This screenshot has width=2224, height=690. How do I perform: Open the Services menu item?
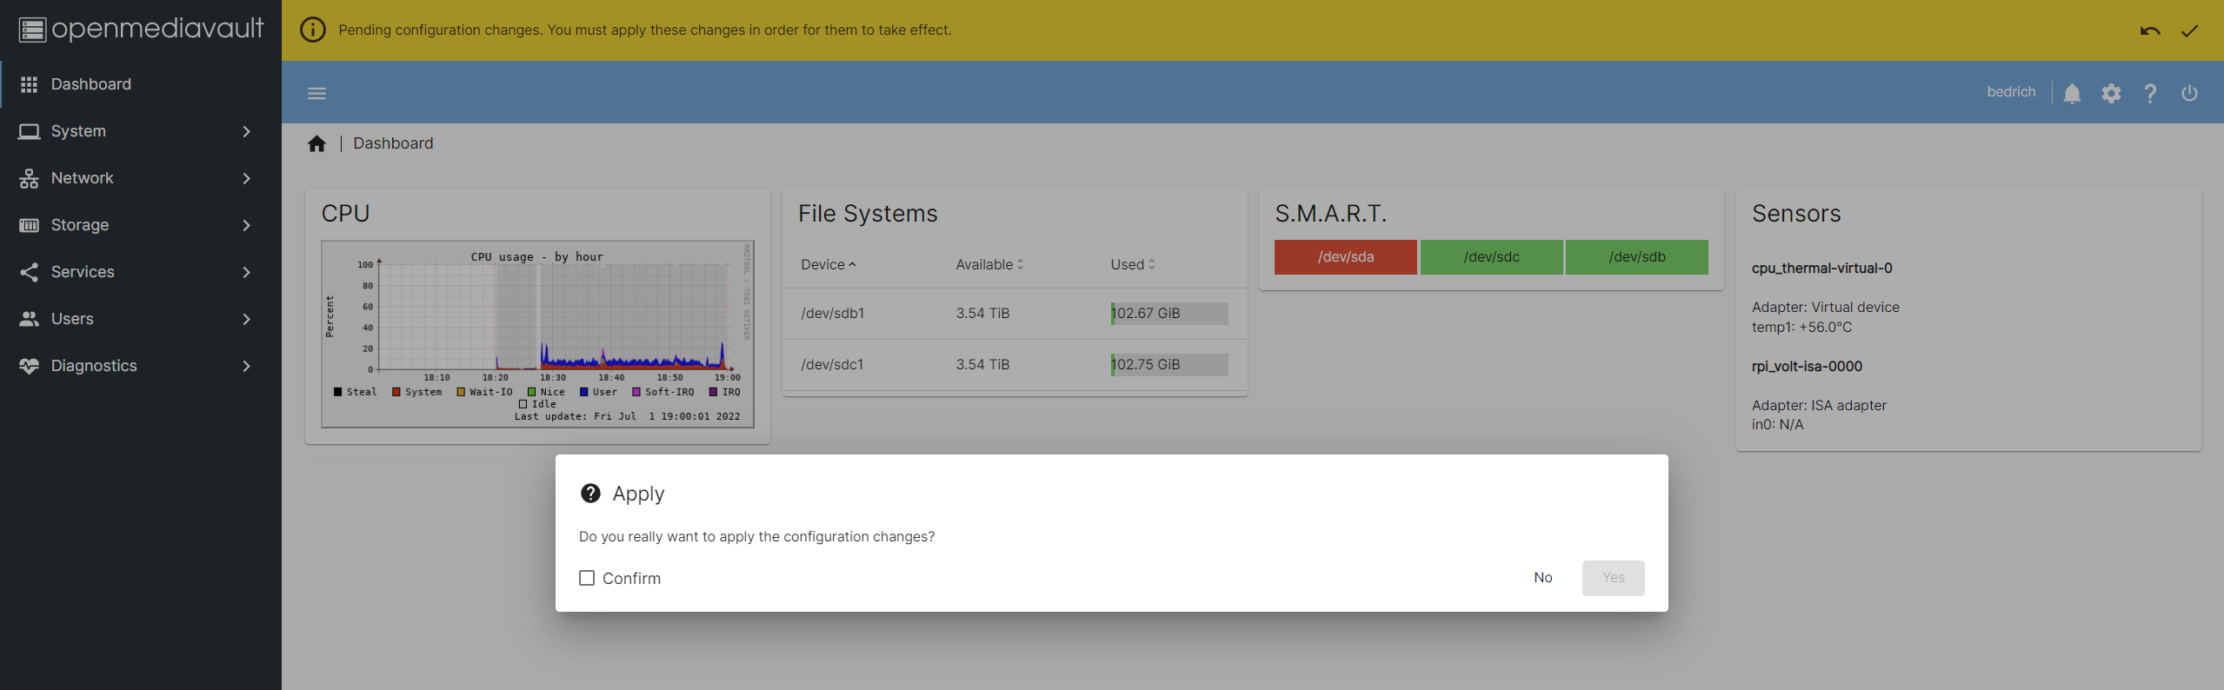coord(141,272)
